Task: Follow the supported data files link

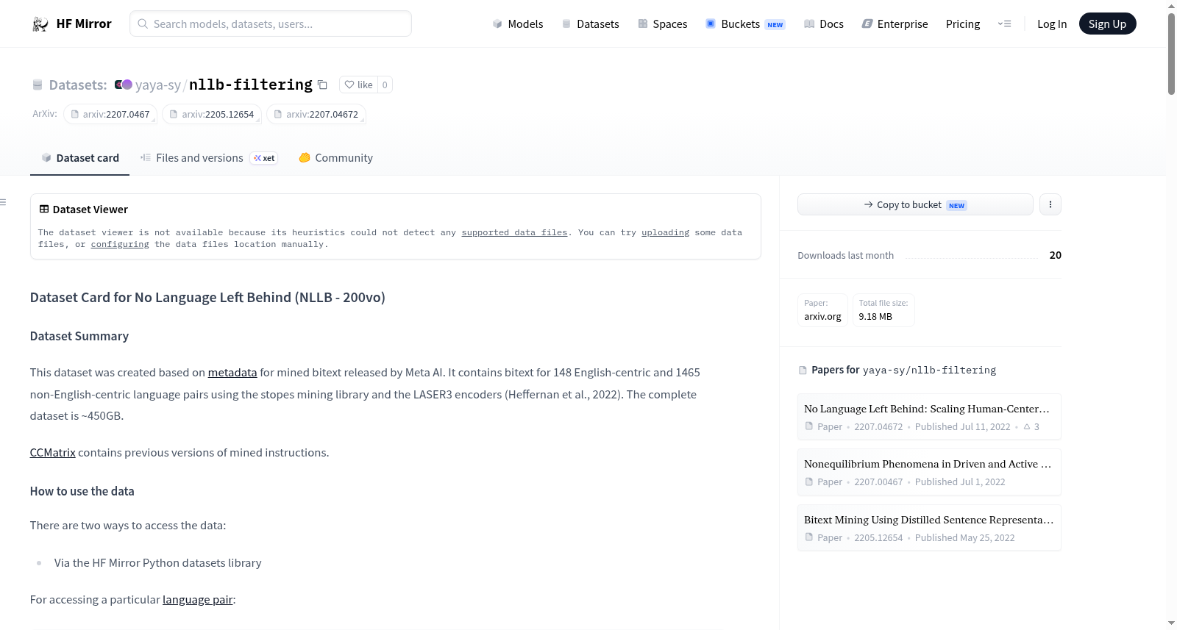Action: coord(514,232)
